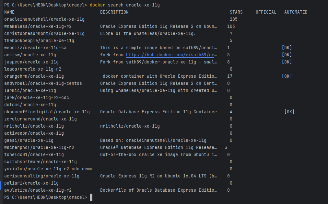Select text 'orangehrm/oracle-xe-11g'

(34, 76)
